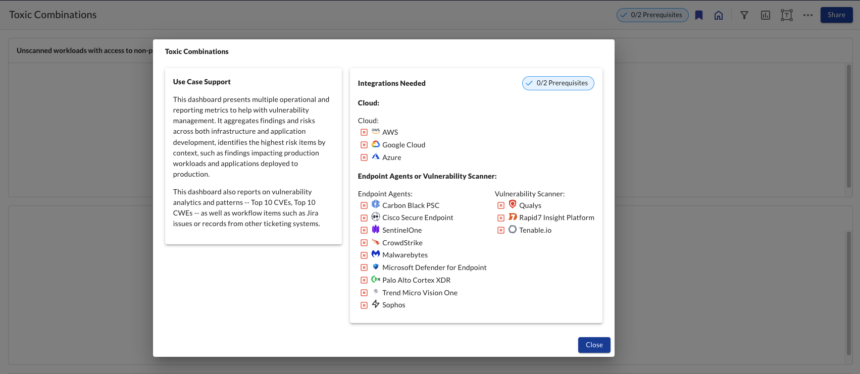Click the red X box beside Cisco Secure Endpoint
Viewport: 860px width, 374px height.
(364, 218)
